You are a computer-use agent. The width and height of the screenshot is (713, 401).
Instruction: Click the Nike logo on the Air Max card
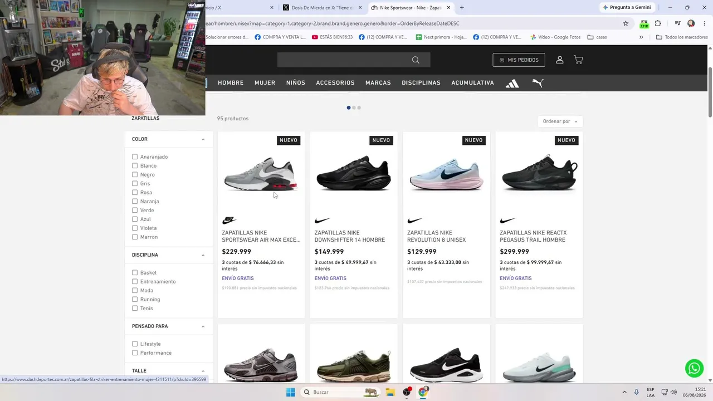point(229,221)
